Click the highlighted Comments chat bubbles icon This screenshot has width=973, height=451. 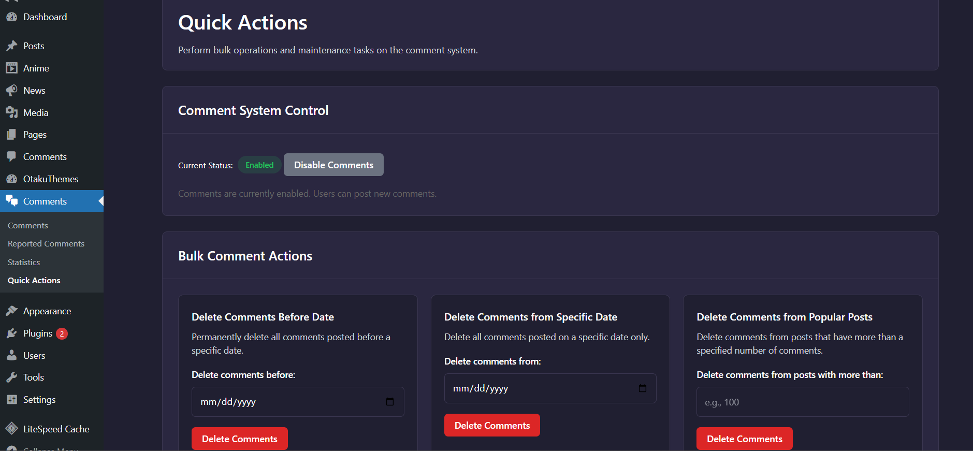click(11, 201)
